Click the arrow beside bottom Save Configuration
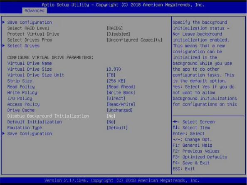Screen dimensions: 247x185 [3, 133]
